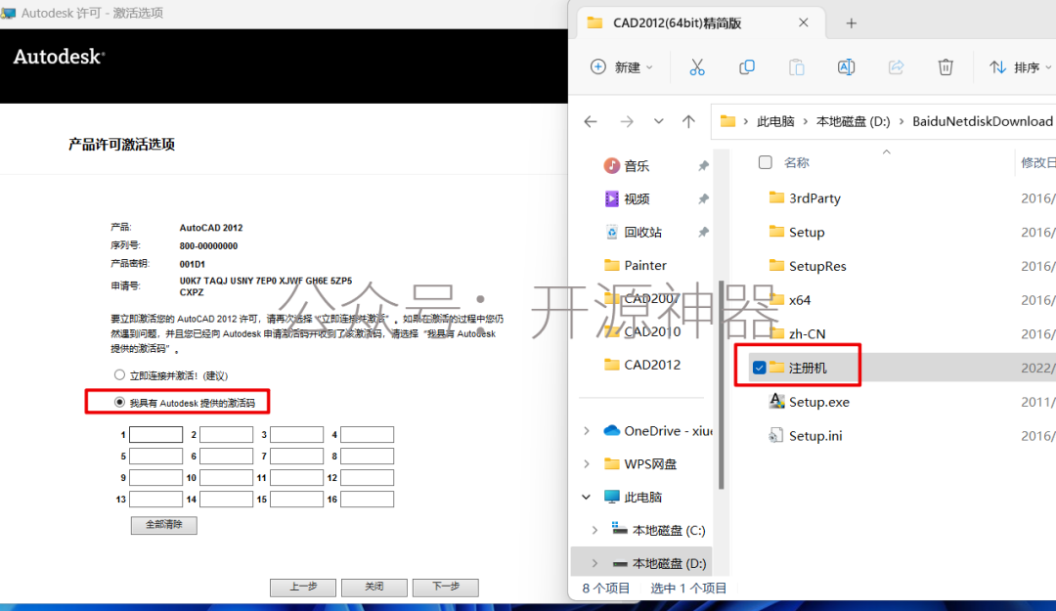The image size is (1056, 611).
Task: Expand the WPS网盘 tree node
Action: pos(587,463)
